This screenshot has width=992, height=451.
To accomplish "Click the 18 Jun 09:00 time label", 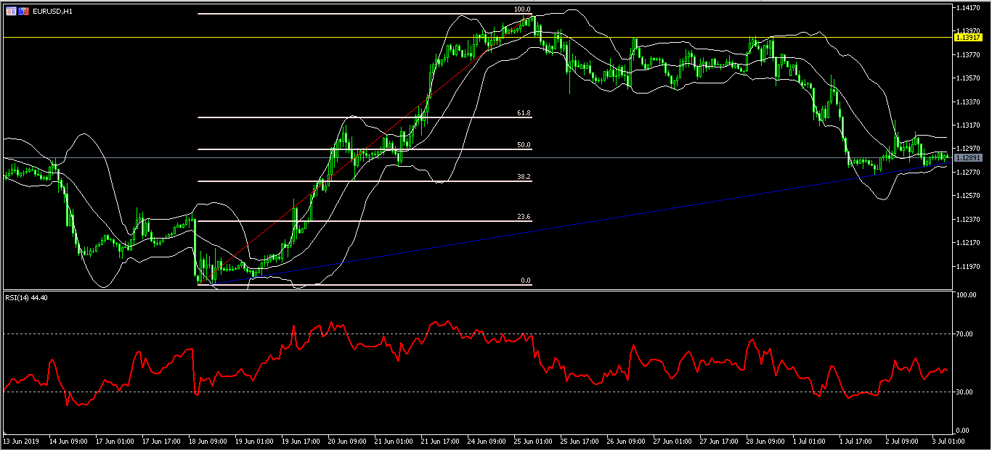I will click(208, 441).
